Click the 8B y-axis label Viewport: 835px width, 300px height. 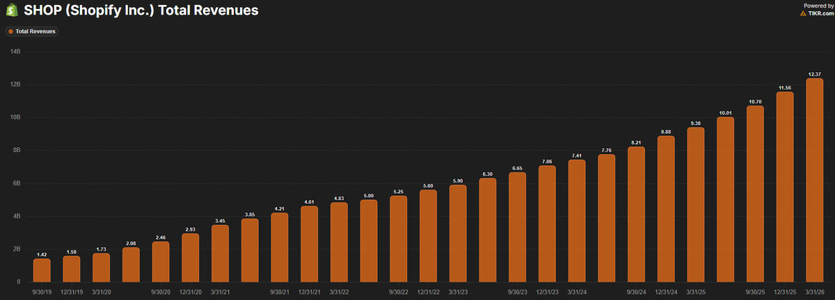[16, 150]
